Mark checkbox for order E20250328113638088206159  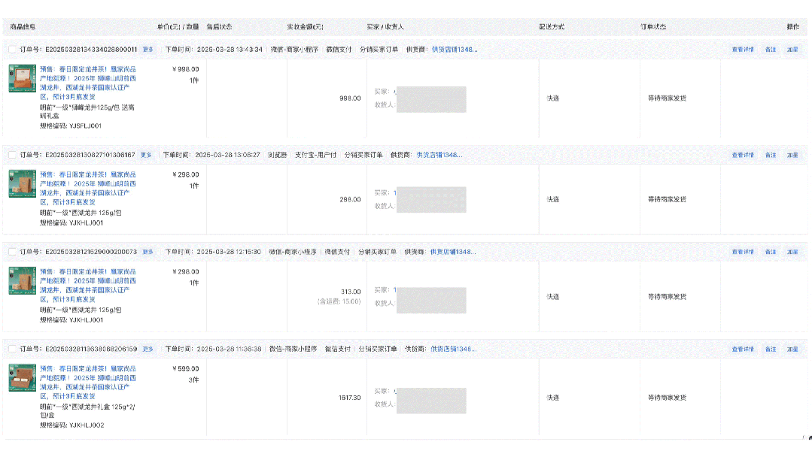pos(12,349)
